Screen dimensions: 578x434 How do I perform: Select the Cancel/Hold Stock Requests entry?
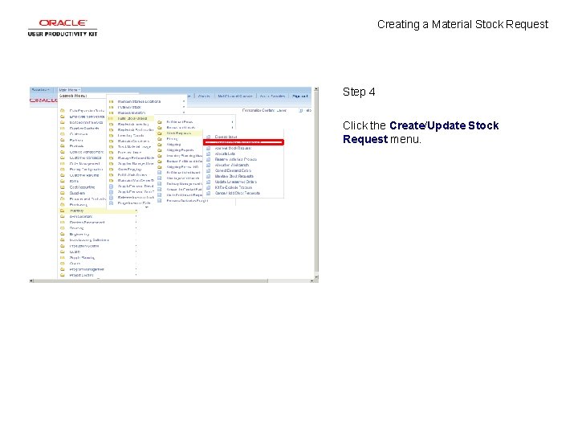tap(238, 193)
